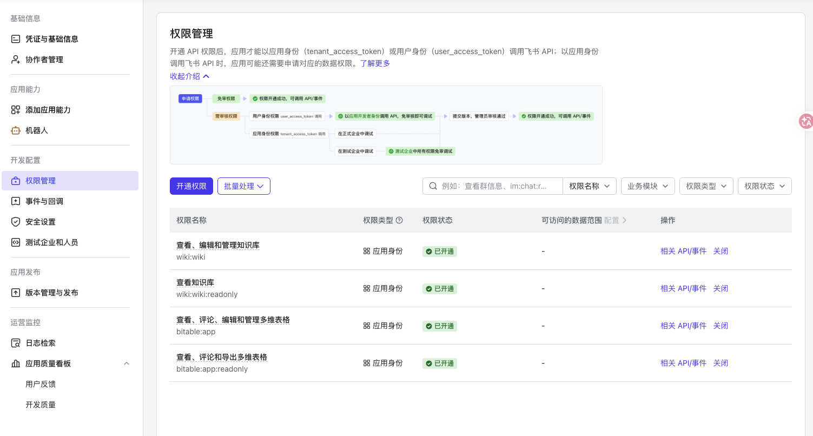The image size is (813, 436).
Task: Click the 版本管理与发布 upload icon
Action: click(x=16, y=293)
